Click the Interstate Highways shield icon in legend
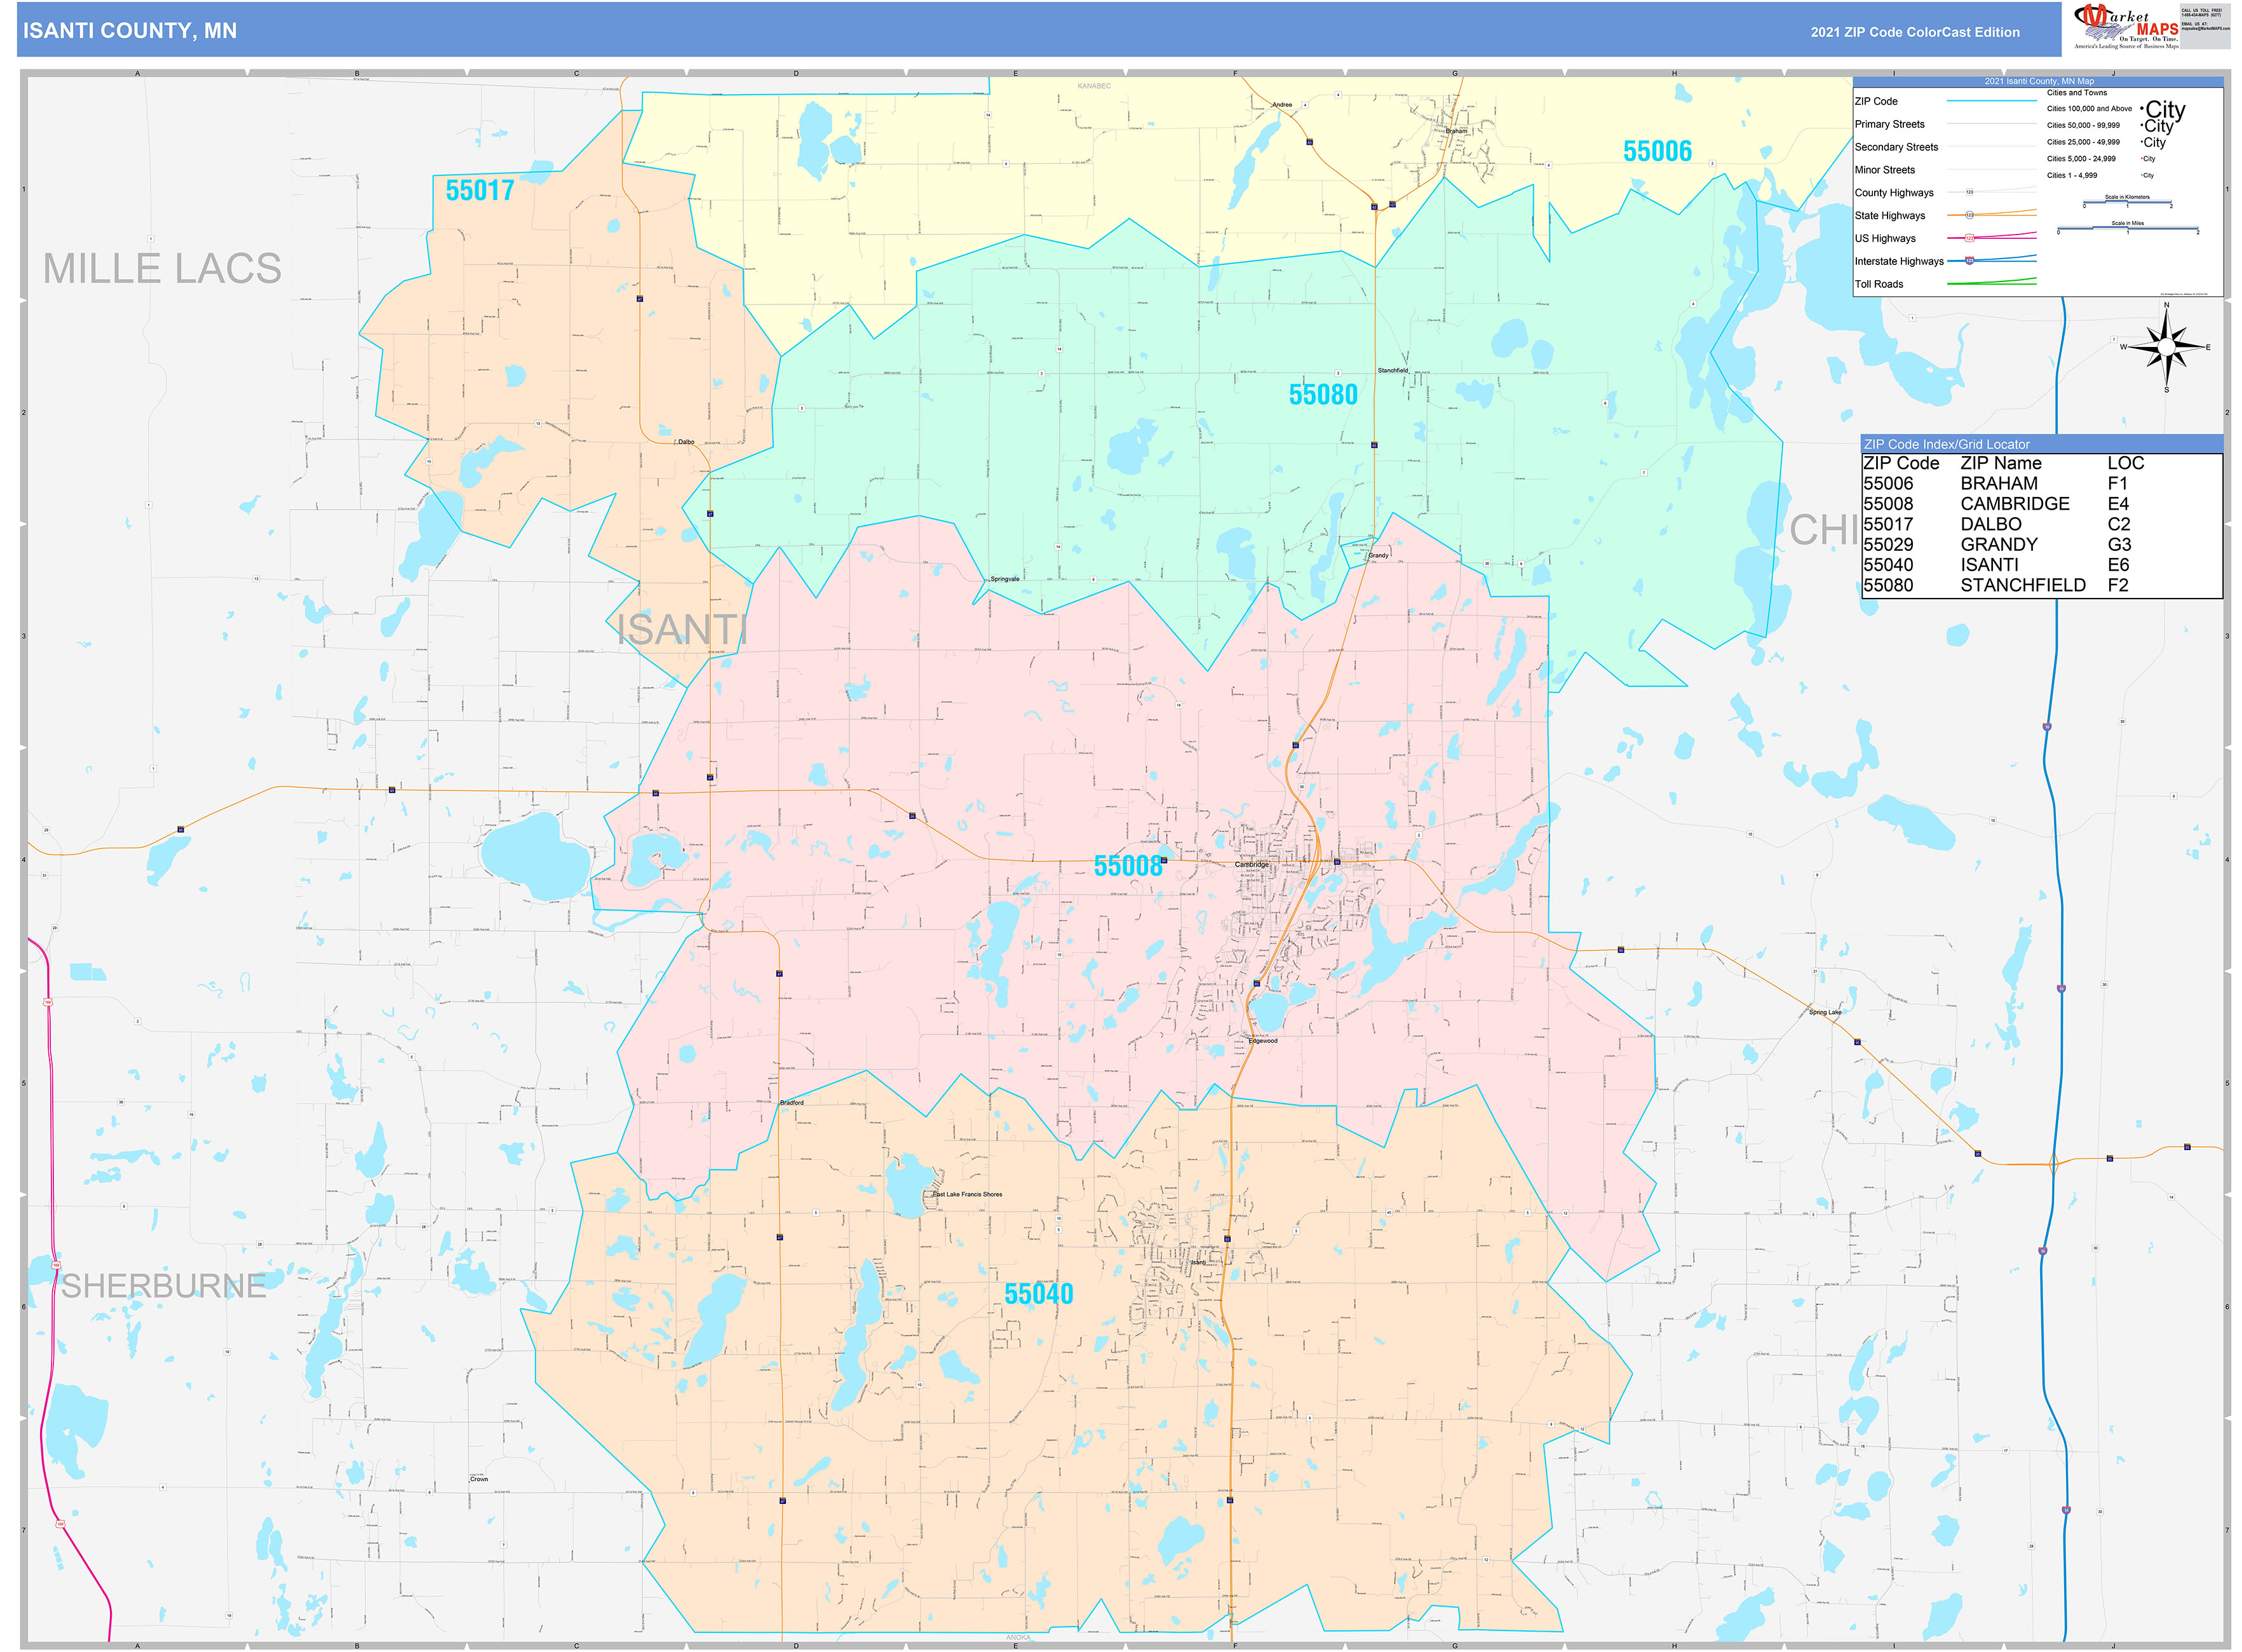Viewport: 2242px width, 1652px height. [1969, 261]
